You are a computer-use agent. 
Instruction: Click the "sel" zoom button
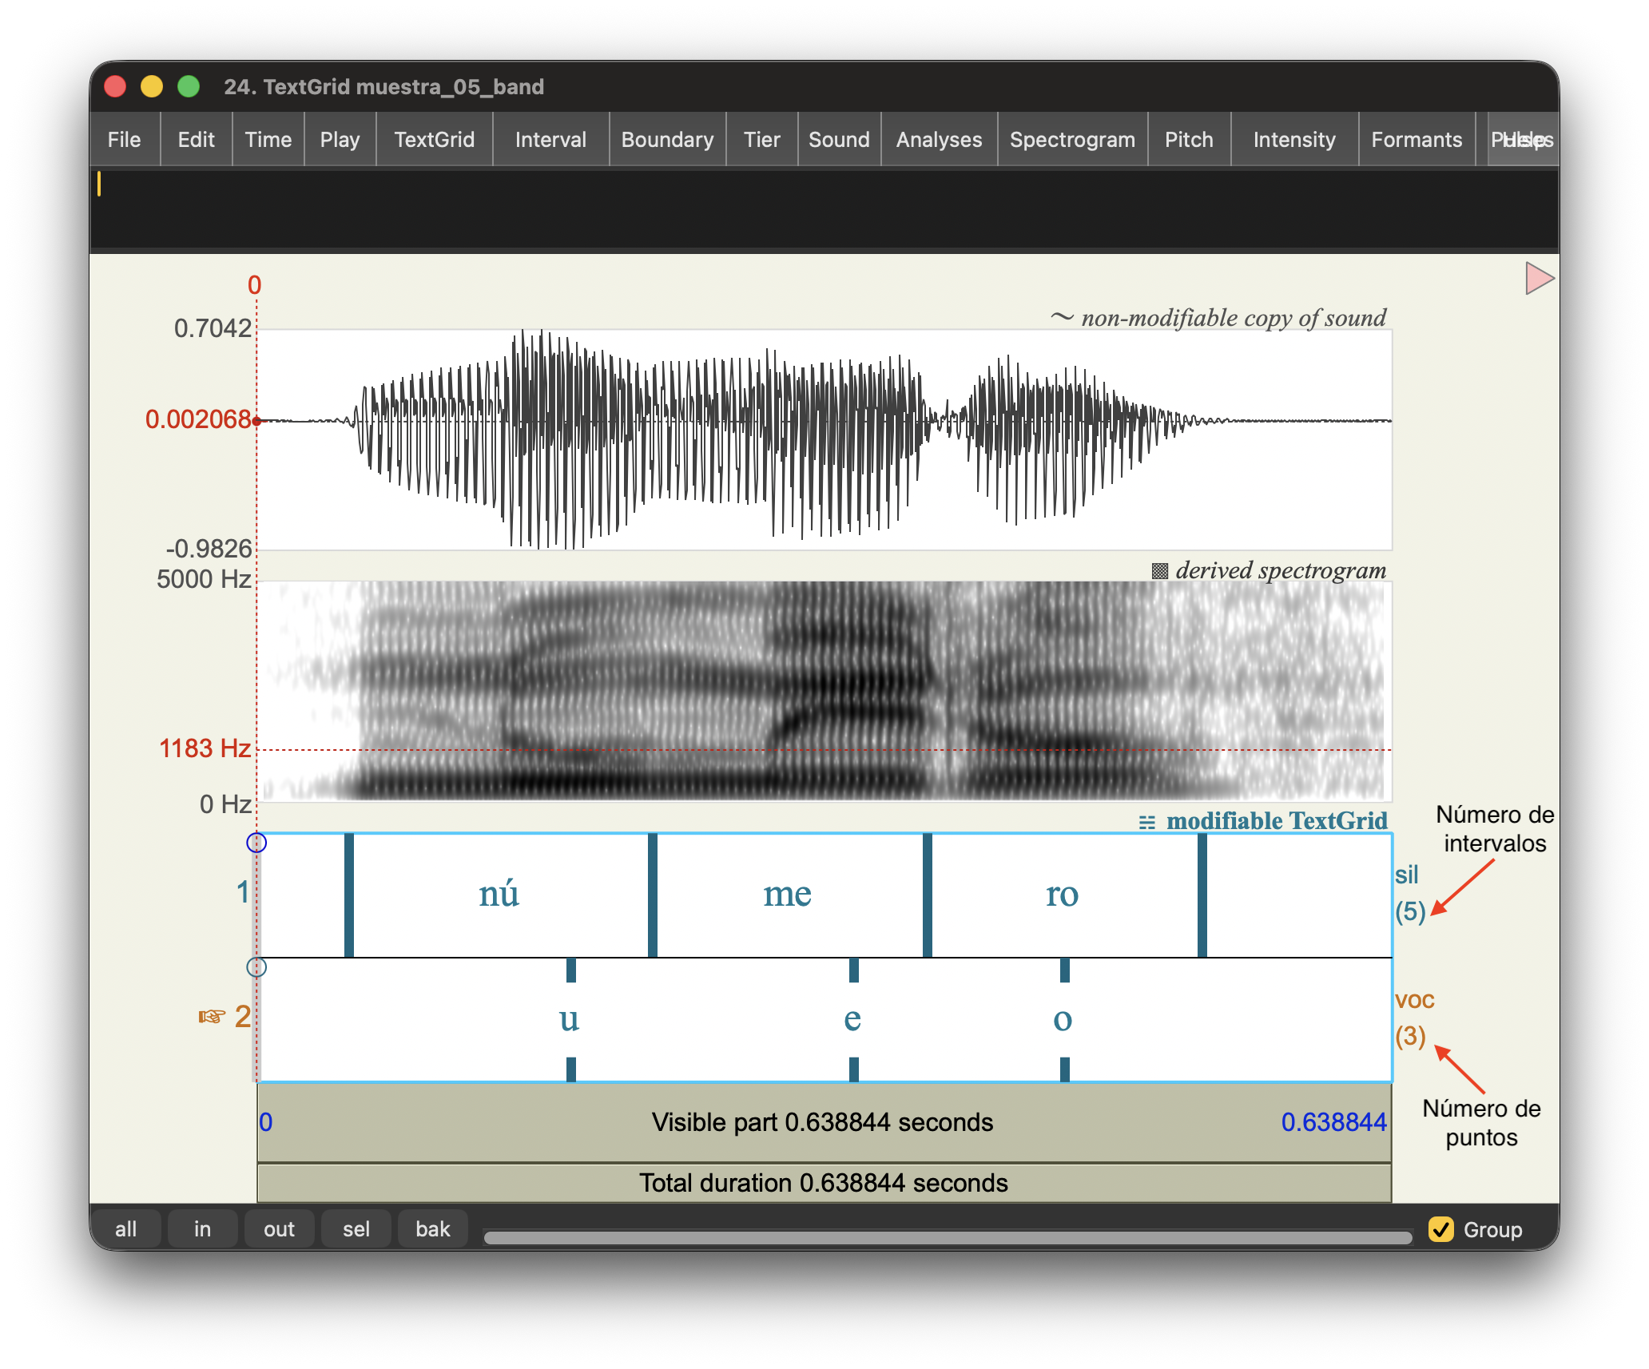(356, 1229)
